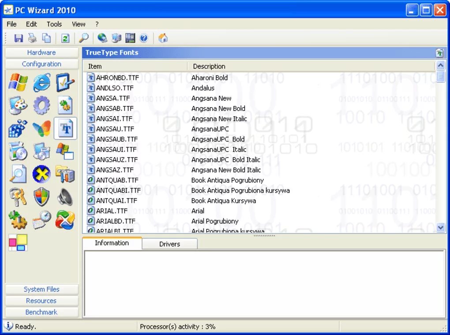
Task: Open the Tools menu
Action: tap(54, 24)
